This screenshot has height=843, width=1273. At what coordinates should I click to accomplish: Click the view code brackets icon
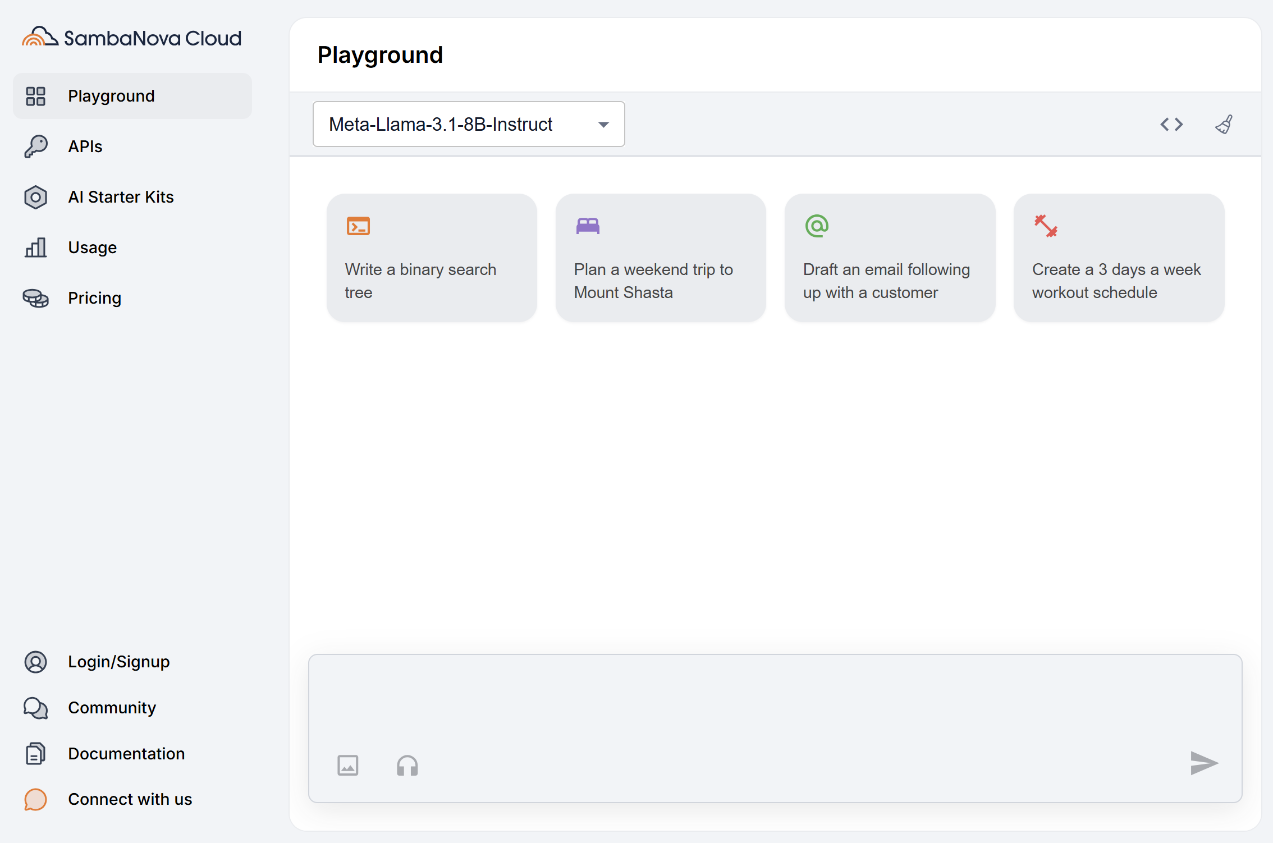point(1171,124)
